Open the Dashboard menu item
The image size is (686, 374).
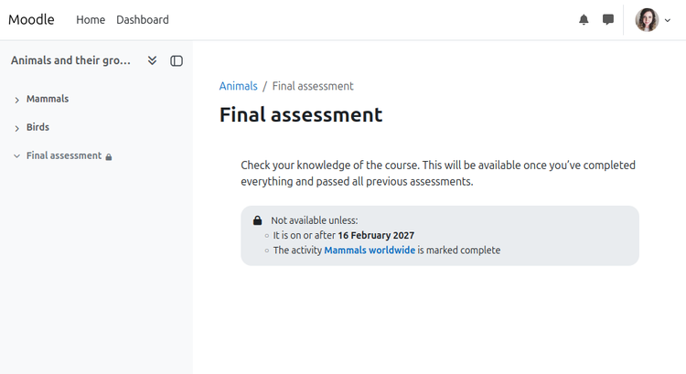142,20
